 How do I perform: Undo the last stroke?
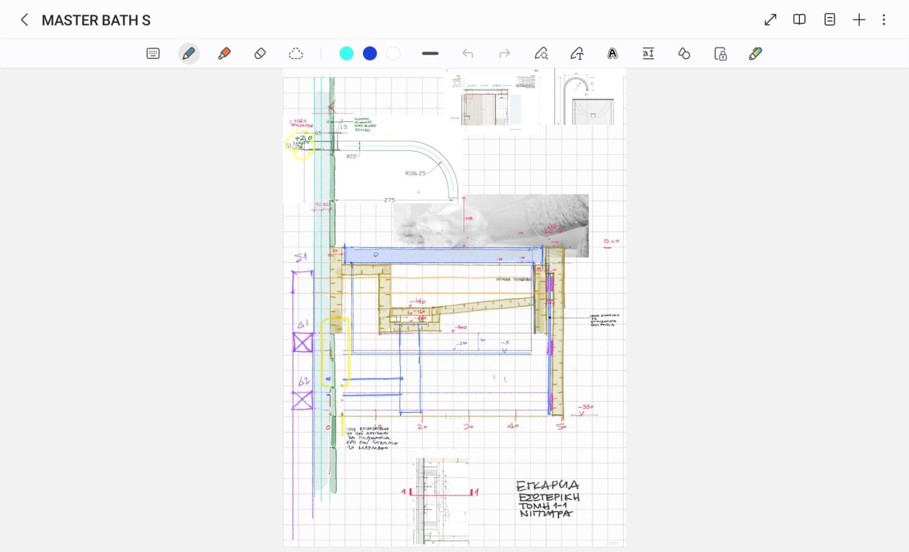click(x=468, y=53)
